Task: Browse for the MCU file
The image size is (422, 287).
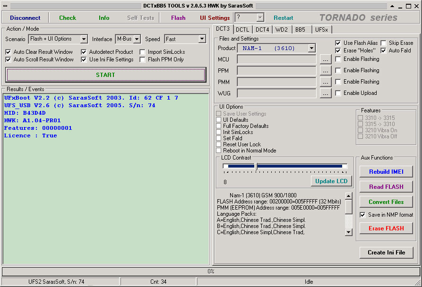Action: [326, 59]
